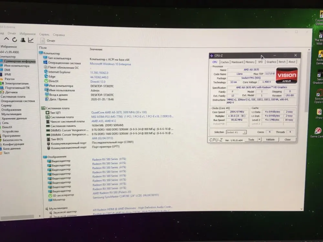Open the Counter-Strike Global desktop shortcut
The image size is (323, 242).
(319, 18)
